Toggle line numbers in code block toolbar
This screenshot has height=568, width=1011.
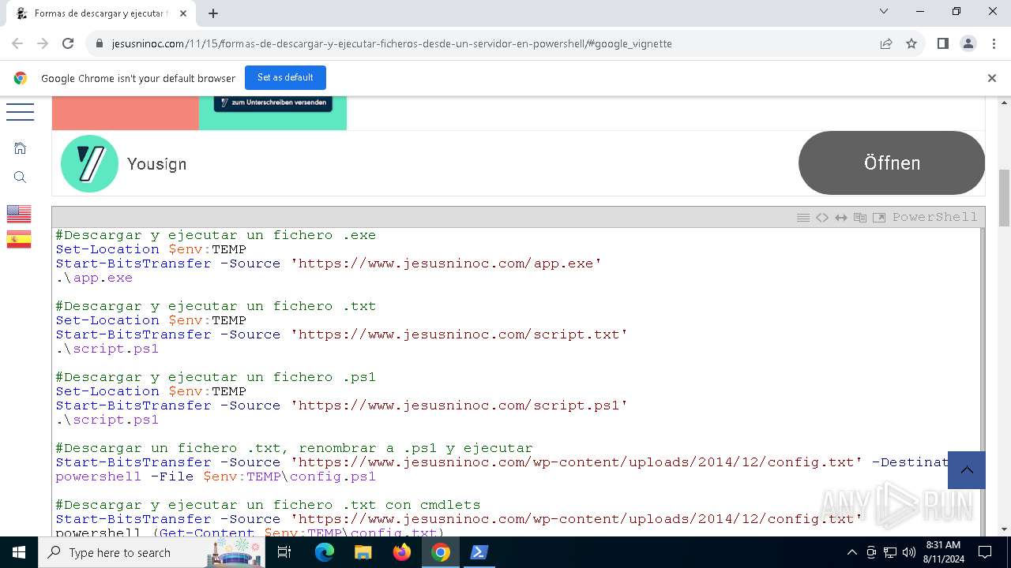coord(803,218)
